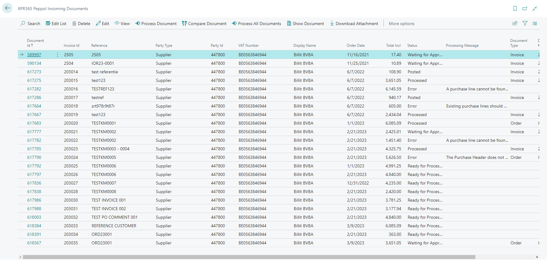
Task: Open document 617282 link
Action: click(x=34, y=89)
